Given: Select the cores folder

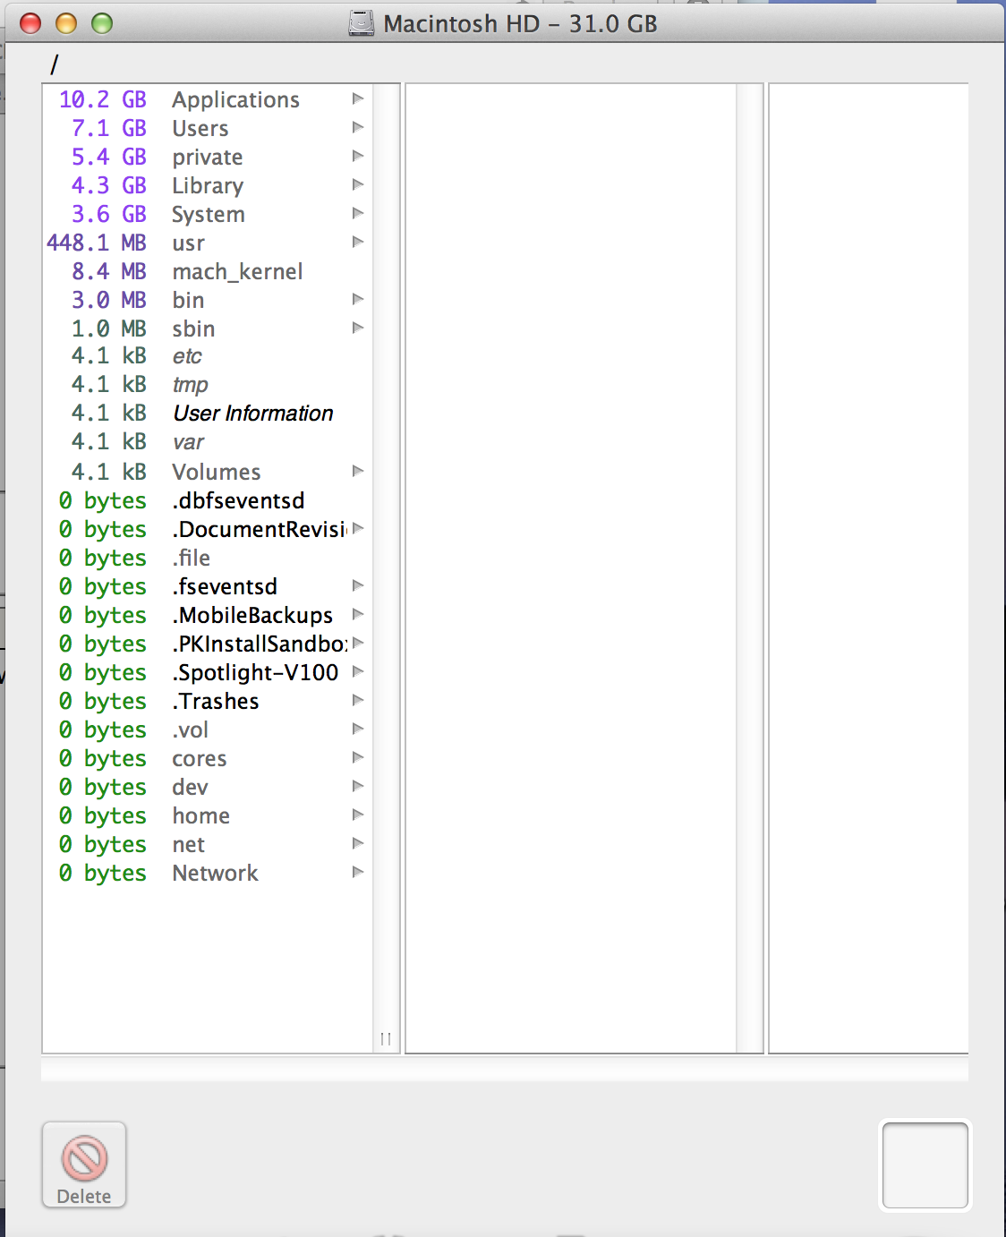Looking at the screenshot, I should point(200,759).
